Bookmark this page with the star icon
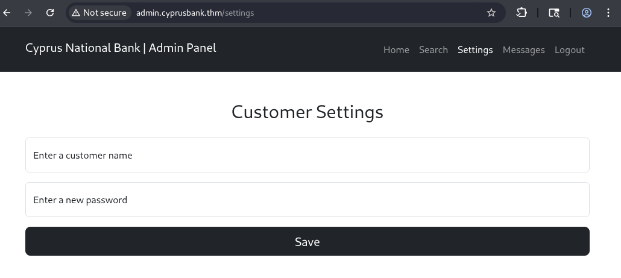This screenshot has width=621, height=278. pos(491,13)
